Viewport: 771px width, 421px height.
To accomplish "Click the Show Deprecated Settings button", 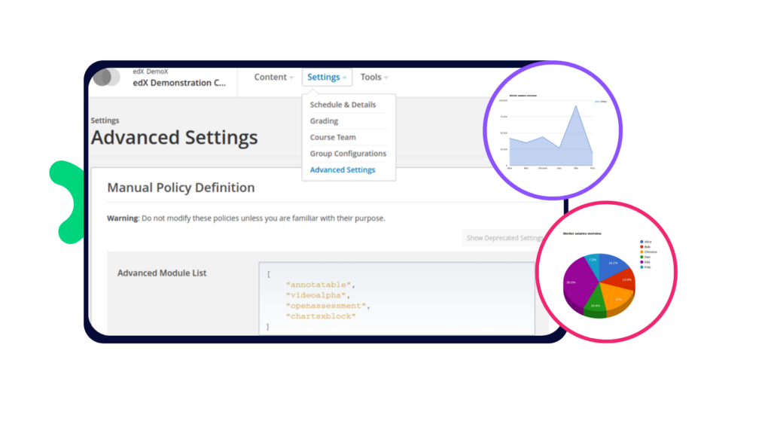I will tap(503, 238).
